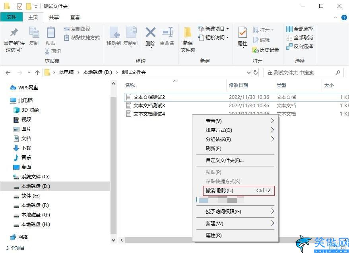Click the Copy Path button

(x=77, y=29)
